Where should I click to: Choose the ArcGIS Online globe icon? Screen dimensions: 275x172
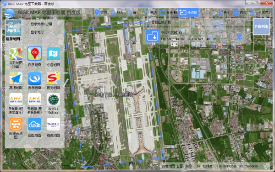(x=53, y=99)
